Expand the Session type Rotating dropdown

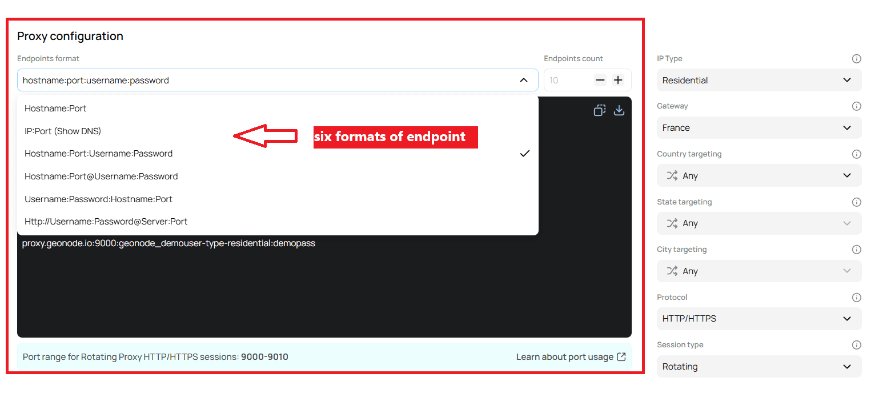click(758, 366)
